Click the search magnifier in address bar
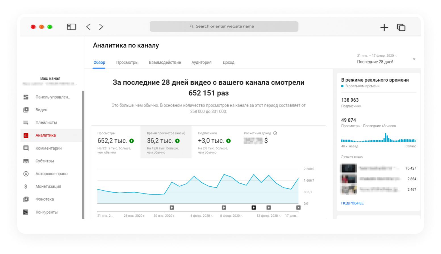 click(191, 26)
